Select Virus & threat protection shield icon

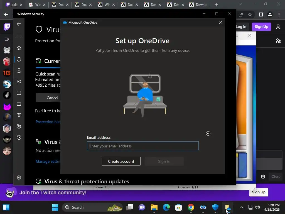point(19,59)
